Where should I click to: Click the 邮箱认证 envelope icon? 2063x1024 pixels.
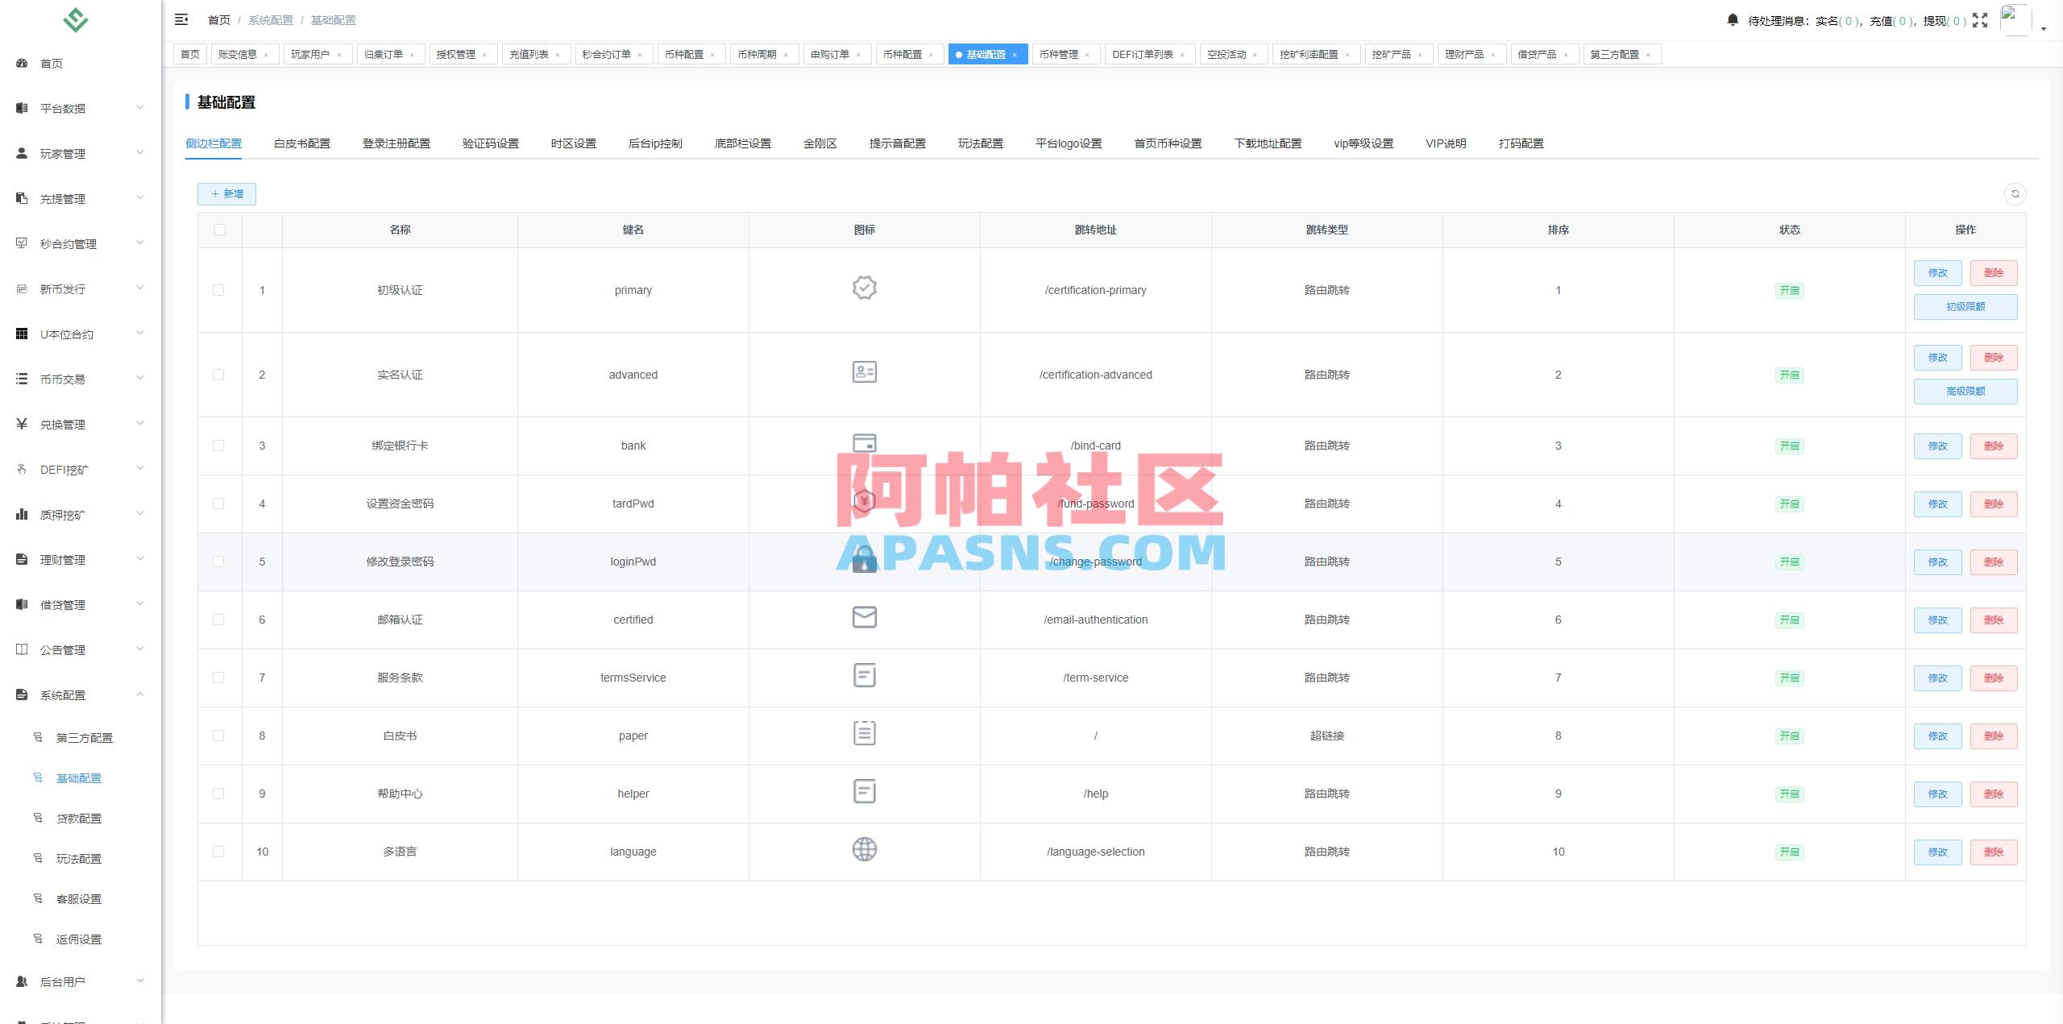(x=864, y=617)
